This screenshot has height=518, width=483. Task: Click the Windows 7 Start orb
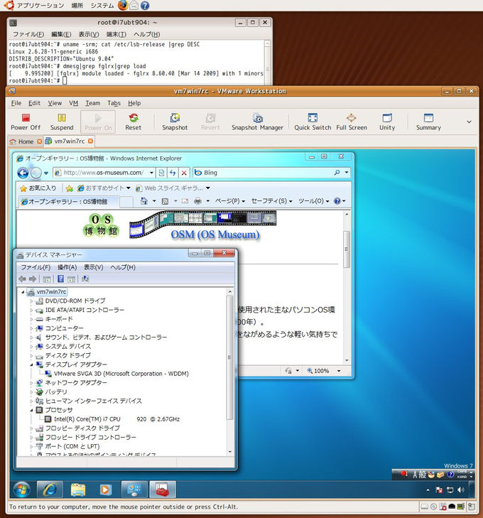pyautogui.click(x=22, y=490)
